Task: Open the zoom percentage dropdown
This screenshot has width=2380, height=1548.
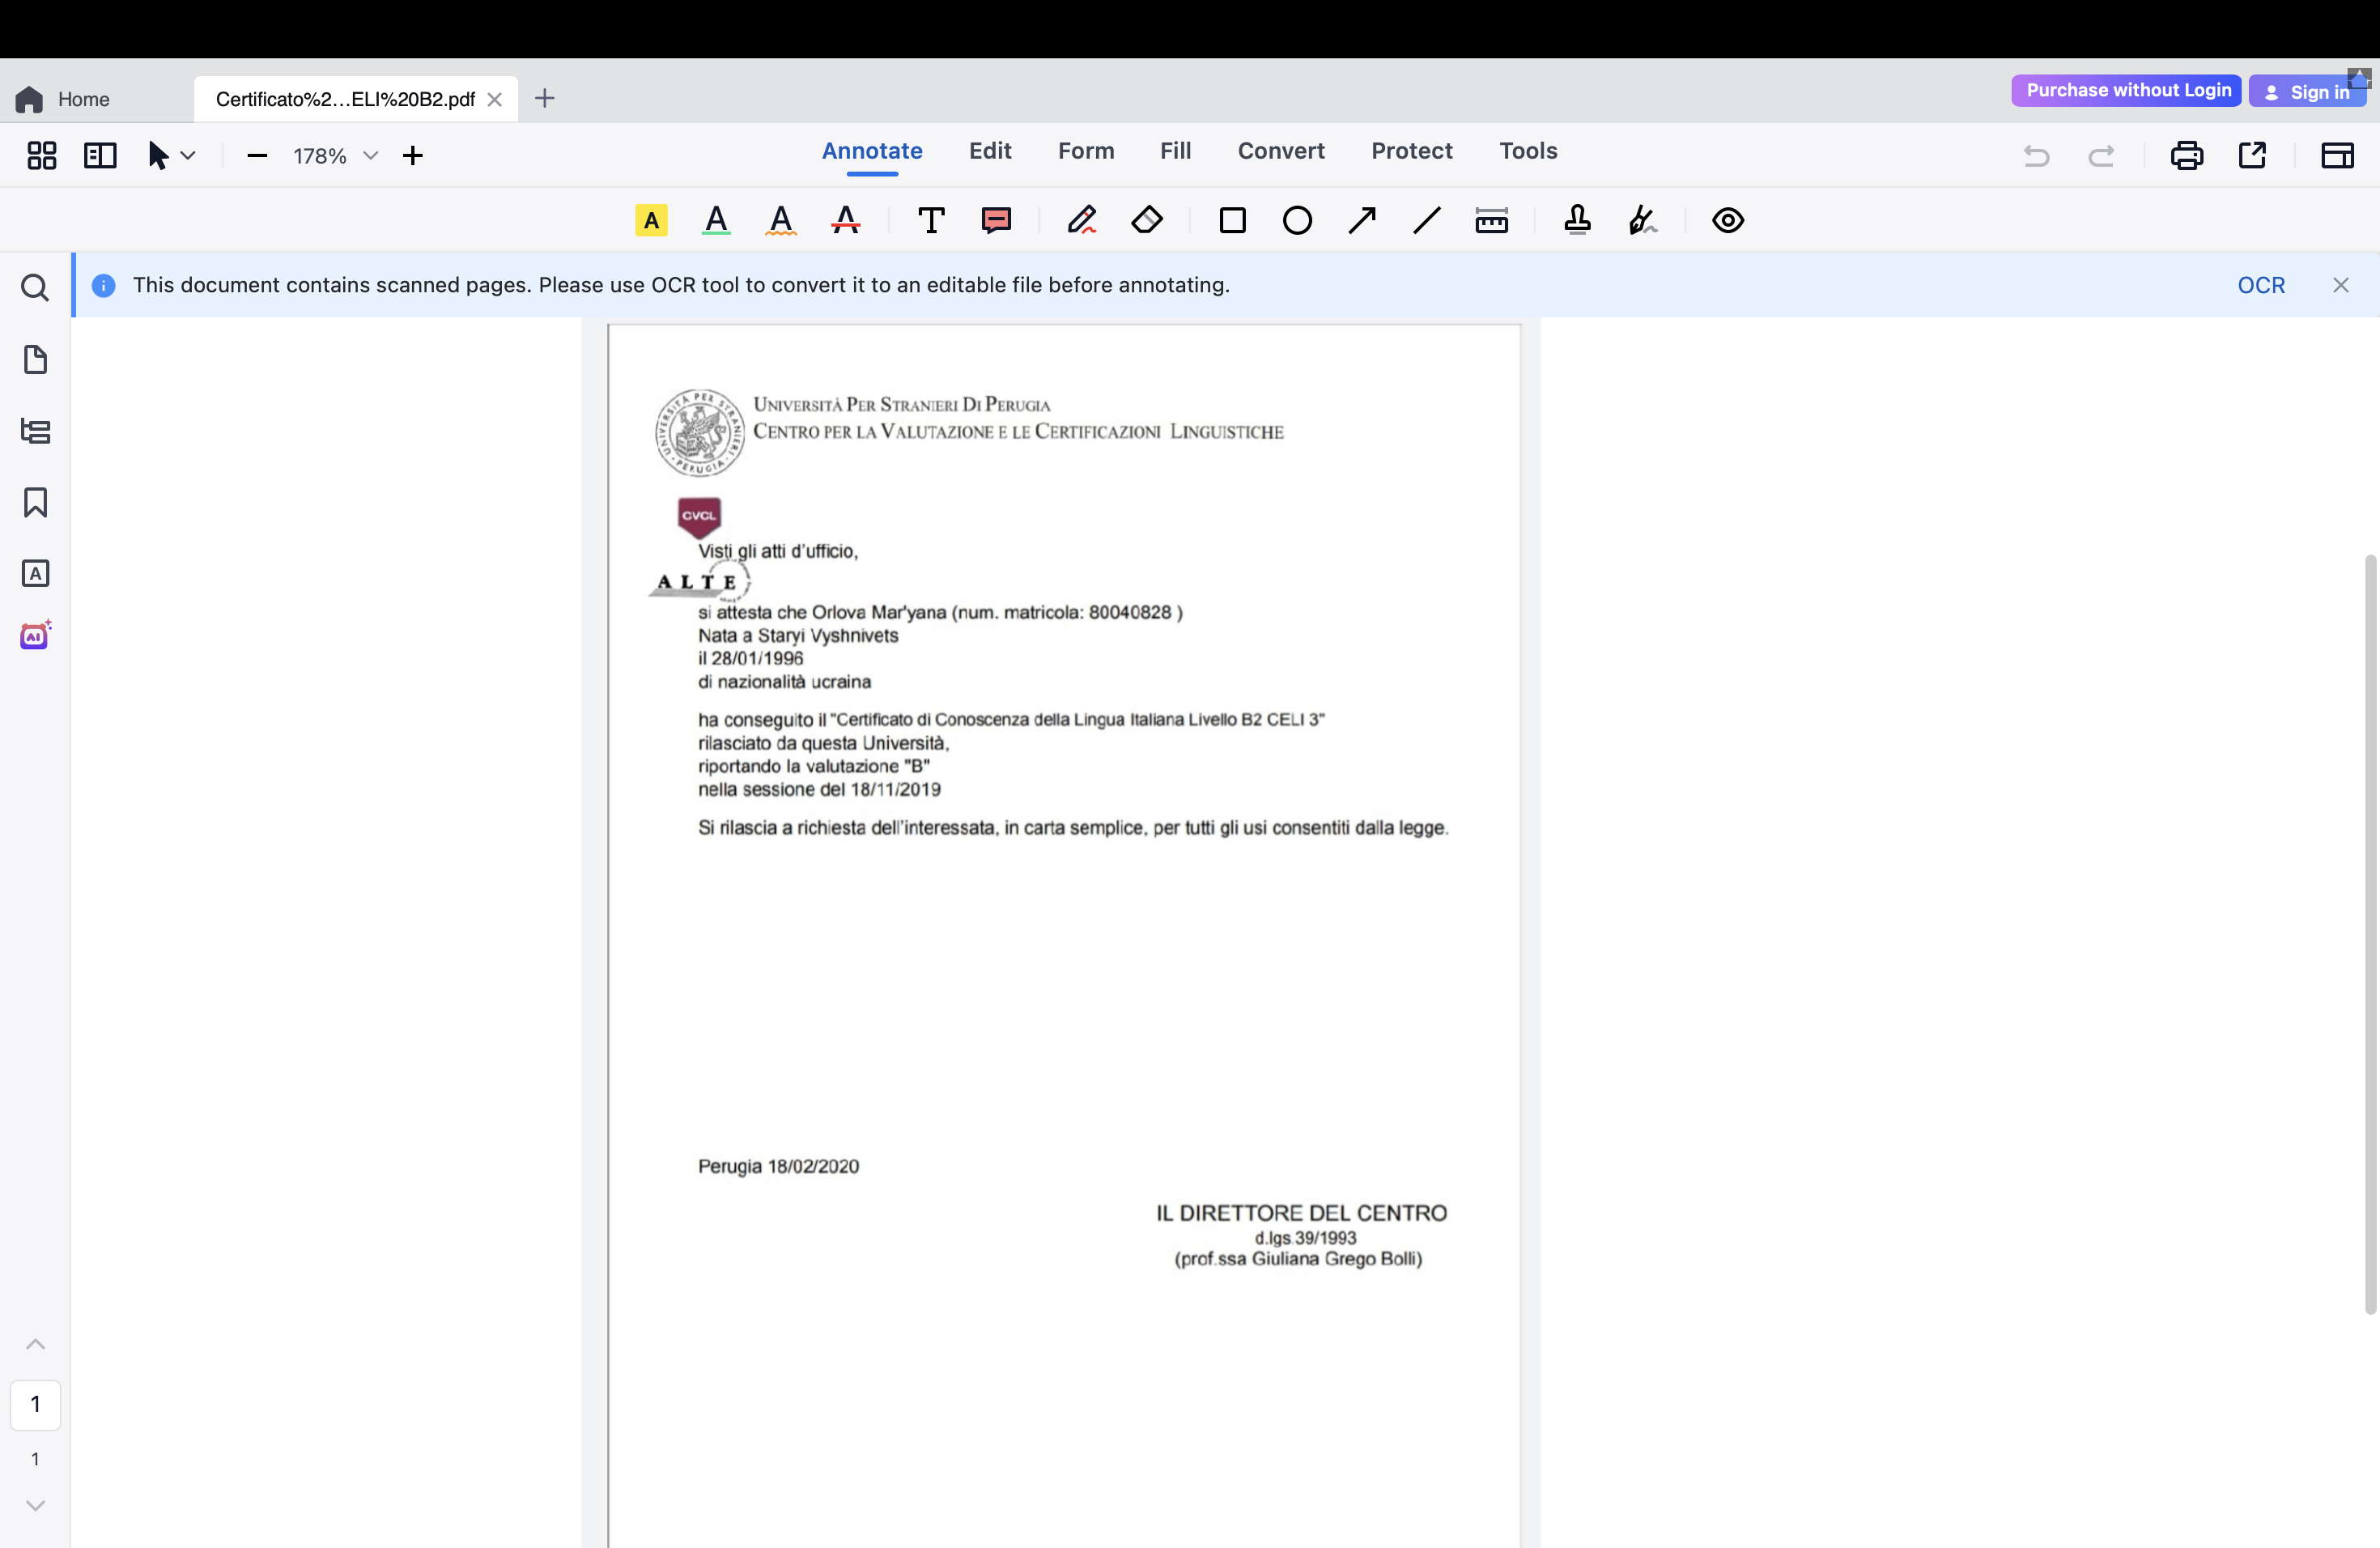Action: click(x=370, y=155)
